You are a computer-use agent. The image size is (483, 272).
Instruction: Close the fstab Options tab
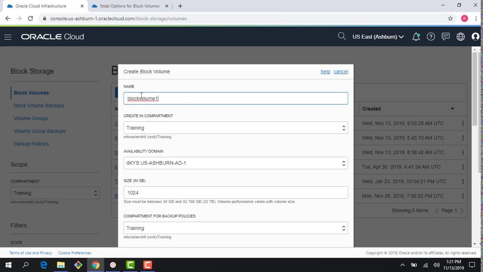click(x=167, y=6)
